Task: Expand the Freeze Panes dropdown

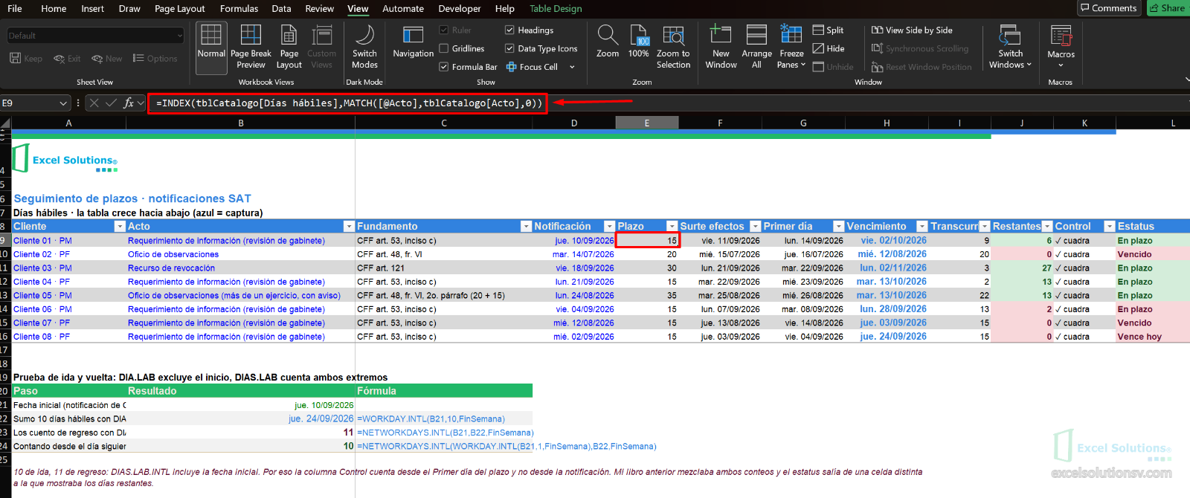Action: point(791,48)
